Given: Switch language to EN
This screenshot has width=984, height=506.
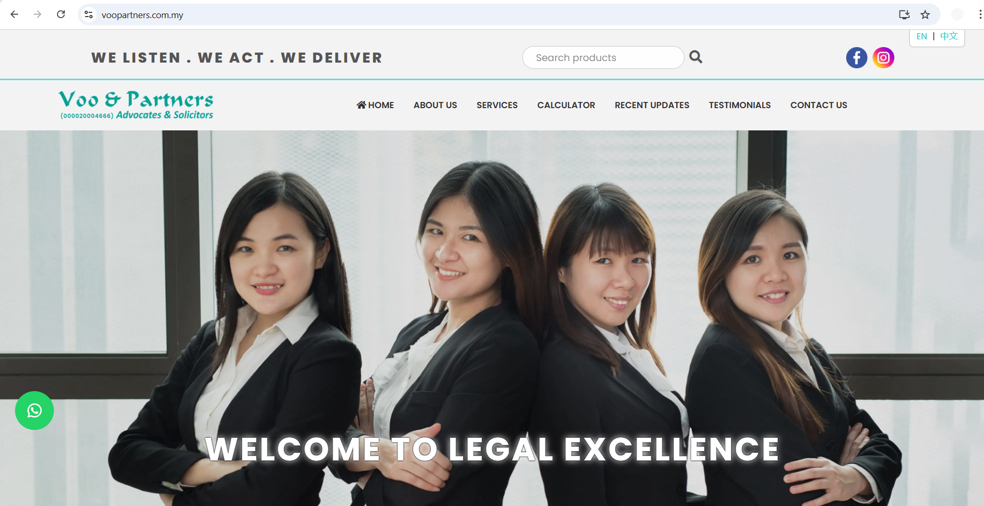Looking at the screenshot, I should (922, 36).
